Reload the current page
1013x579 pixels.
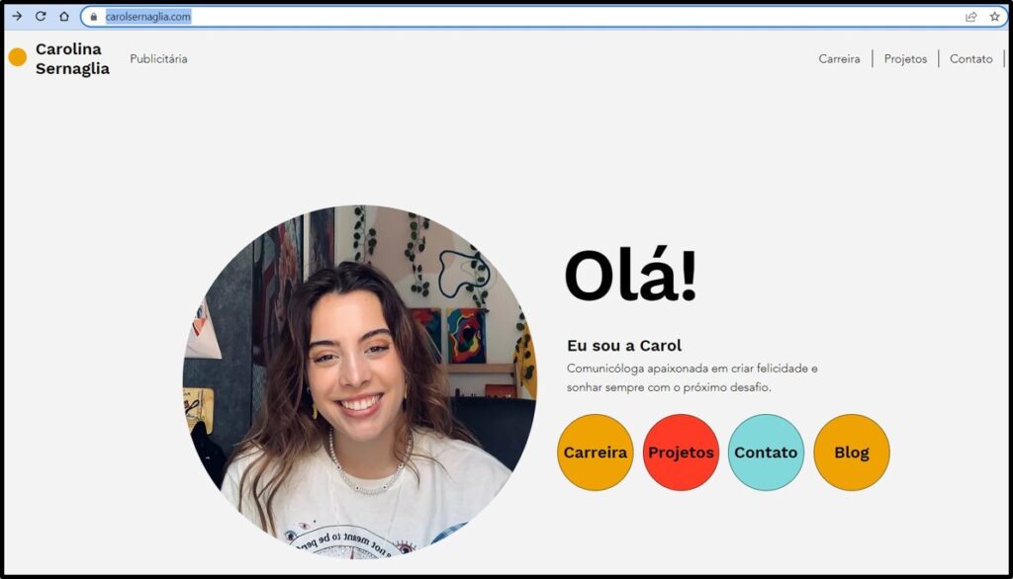tap(41, 16)
